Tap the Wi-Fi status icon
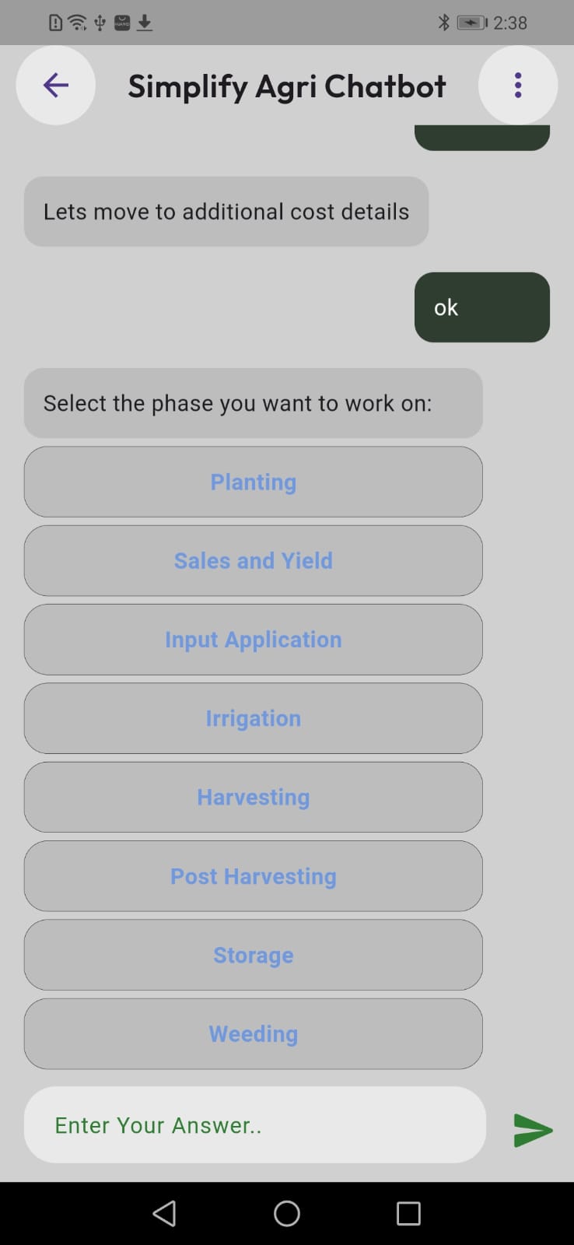The height and width of the screenshot is (1245, 574). point(77,23)
